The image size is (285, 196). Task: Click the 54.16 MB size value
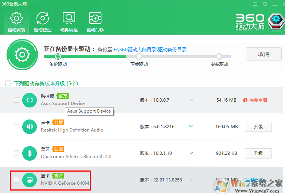pos(226,100)
